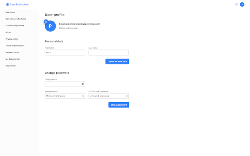Go to Dashboard in the sidebar
250x156 pixels.
[x=10, y=12]
